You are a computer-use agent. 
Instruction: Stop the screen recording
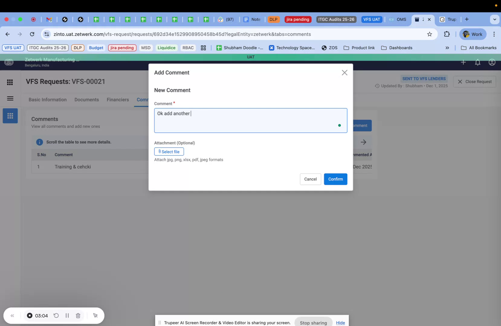pyautogui.click(x=30, y=315)
